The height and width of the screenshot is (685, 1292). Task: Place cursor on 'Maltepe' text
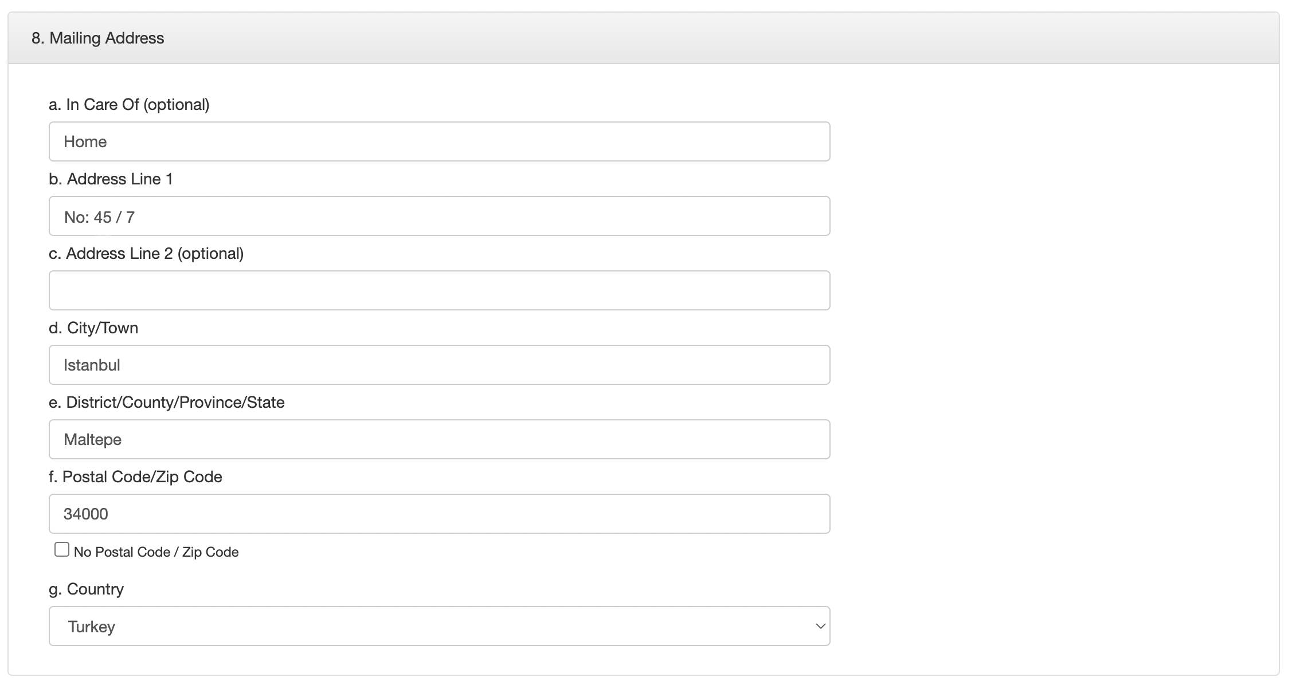[92, 440]
